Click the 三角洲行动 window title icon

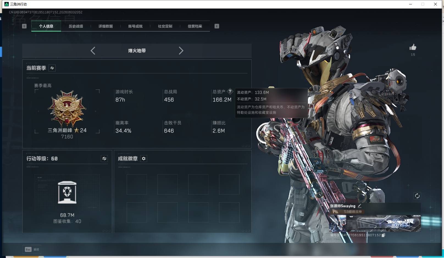tap(7, 4)
